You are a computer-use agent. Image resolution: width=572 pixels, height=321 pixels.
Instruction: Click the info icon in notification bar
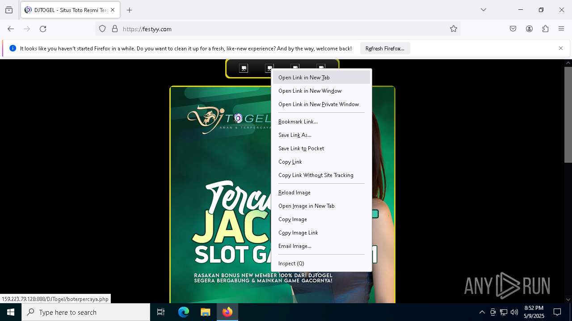point(13,48)
